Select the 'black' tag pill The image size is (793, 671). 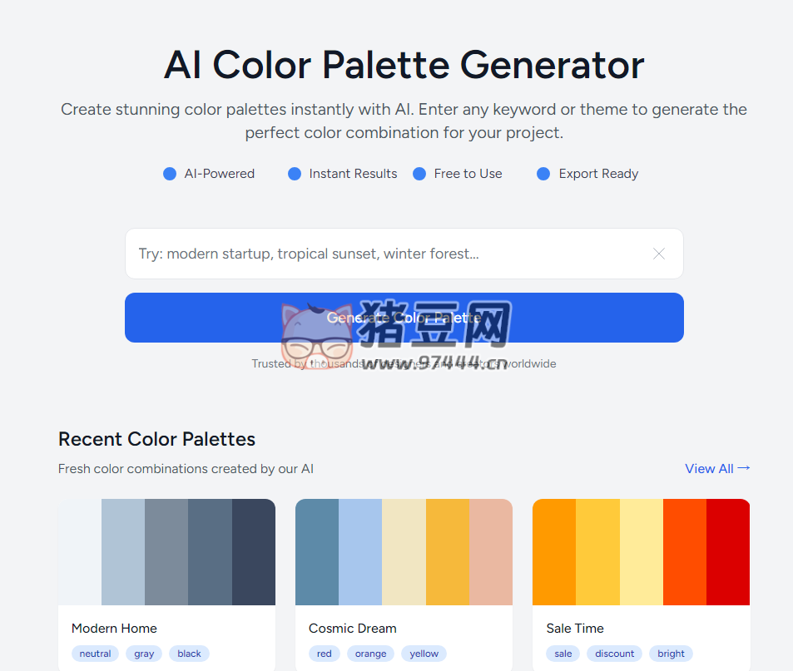point(189,654)
